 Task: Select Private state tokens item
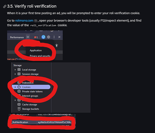point(32,92)
